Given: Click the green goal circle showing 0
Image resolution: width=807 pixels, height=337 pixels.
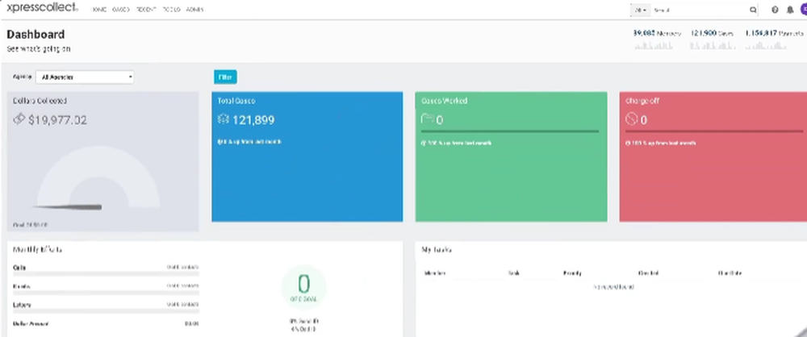Looking at the screenshot, I should (x=303, y=287).
